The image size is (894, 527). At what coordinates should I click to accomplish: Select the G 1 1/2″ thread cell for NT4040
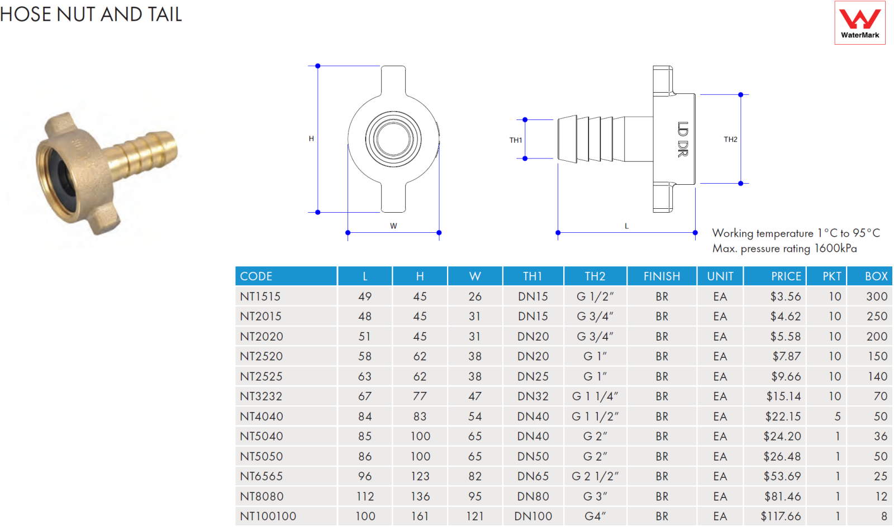(x=595, y=416)
